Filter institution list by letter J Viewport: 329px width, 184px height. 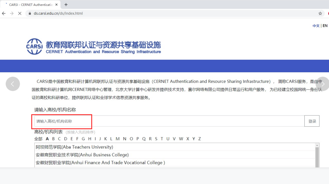100,139
